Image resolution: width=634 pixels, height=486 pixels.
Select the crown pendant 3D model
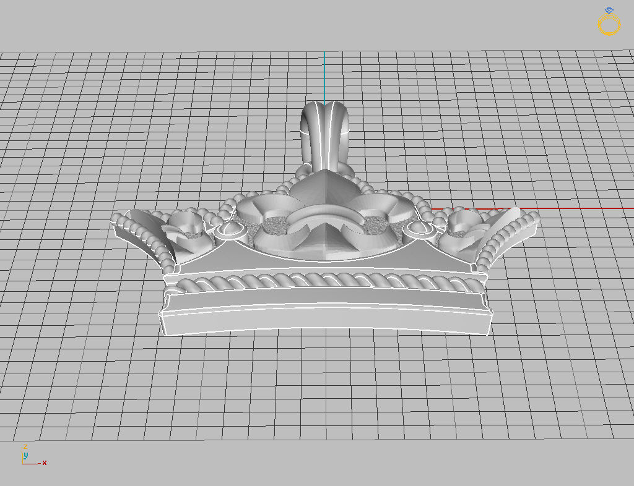click(325, 219)
